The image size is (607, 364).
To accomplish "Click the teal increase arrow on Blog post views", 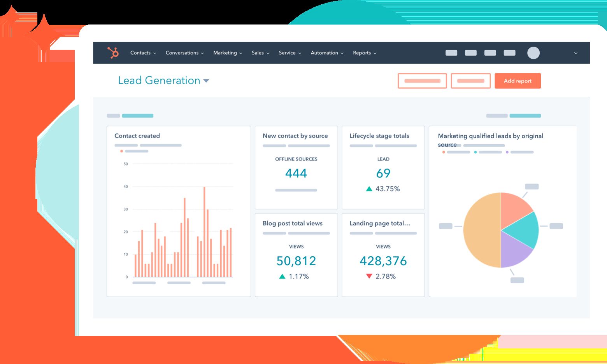I will tap(282, 276).
